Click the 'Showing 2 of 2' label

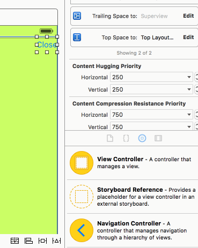pyautogui.click(x=134, y=53)
